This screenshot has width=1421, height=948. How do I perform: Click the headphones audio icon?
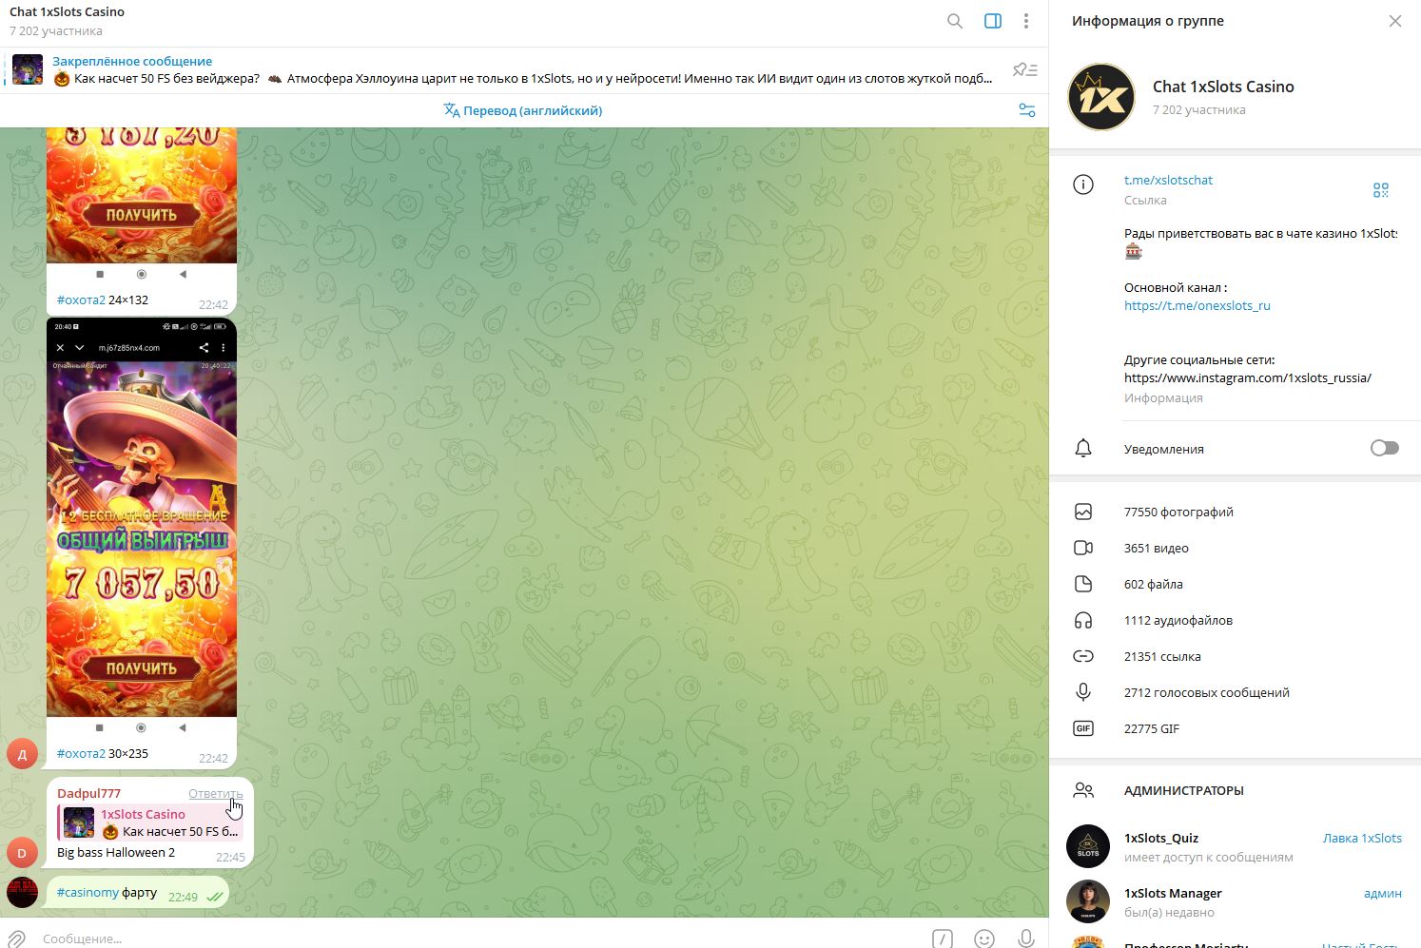(x=1083, y=620)
